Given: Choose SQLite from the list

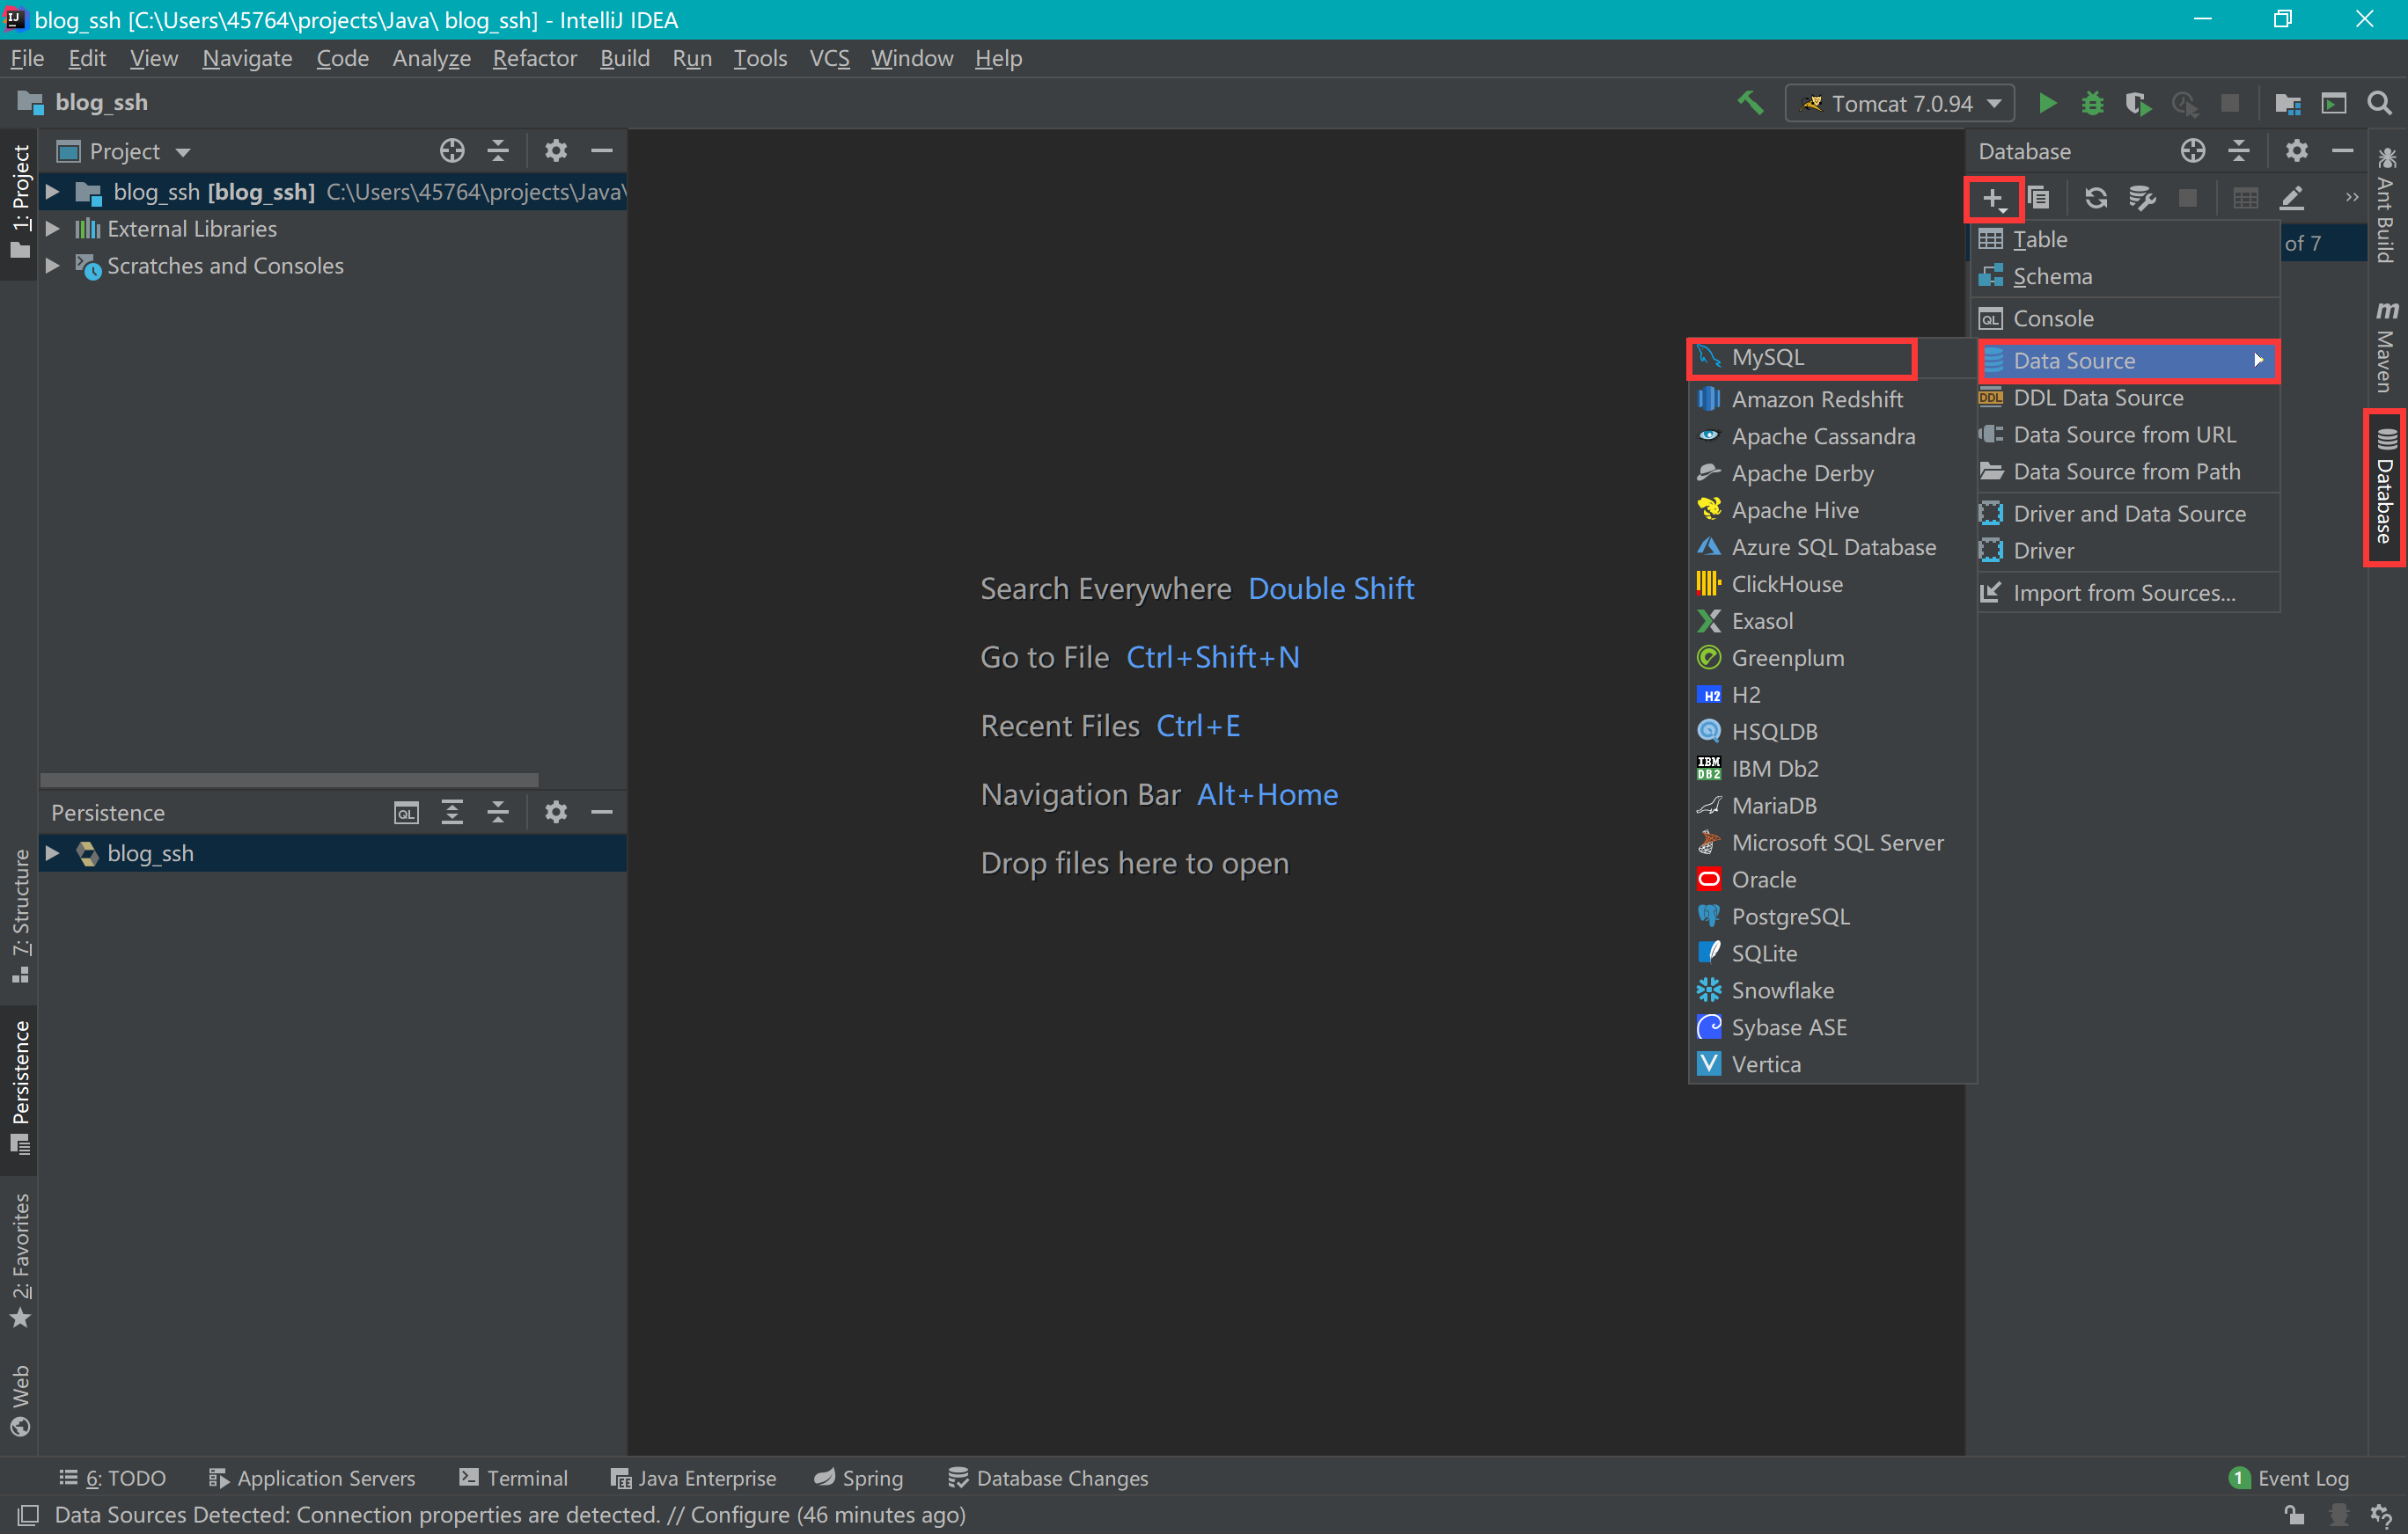Looking at the screenshot, I should 1832,953.
